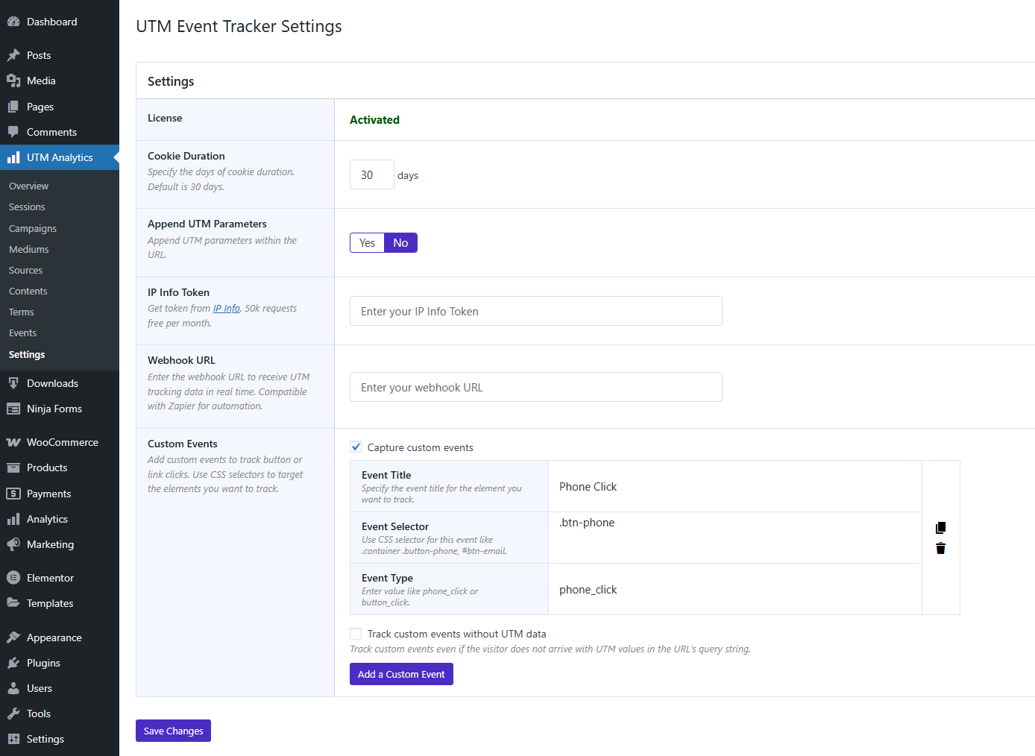Click the Users person icon
1035x756 pixels.
pos(13,688)
